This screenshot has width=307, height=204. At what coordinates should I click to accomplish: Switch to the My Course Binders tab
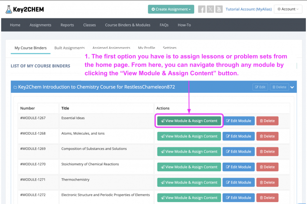click(x=31, y=48)
